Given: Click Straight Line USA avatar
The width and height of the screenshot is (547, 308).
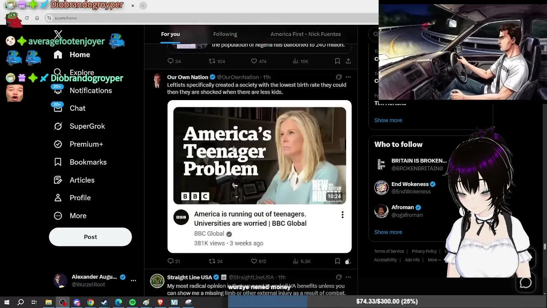Looking at the screenshot, I should point(157,281).
